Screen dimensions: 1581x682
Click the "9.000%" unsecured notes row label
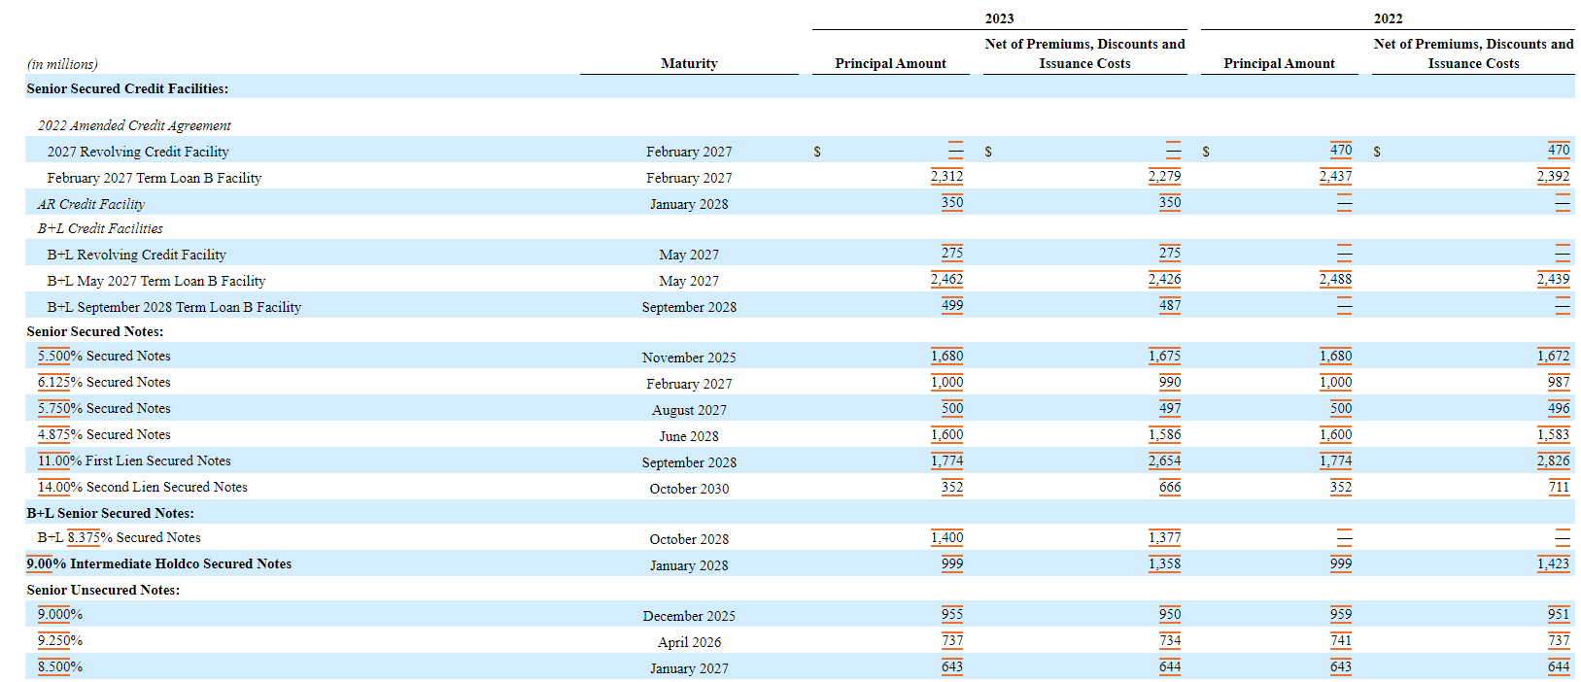coord(59,614)
